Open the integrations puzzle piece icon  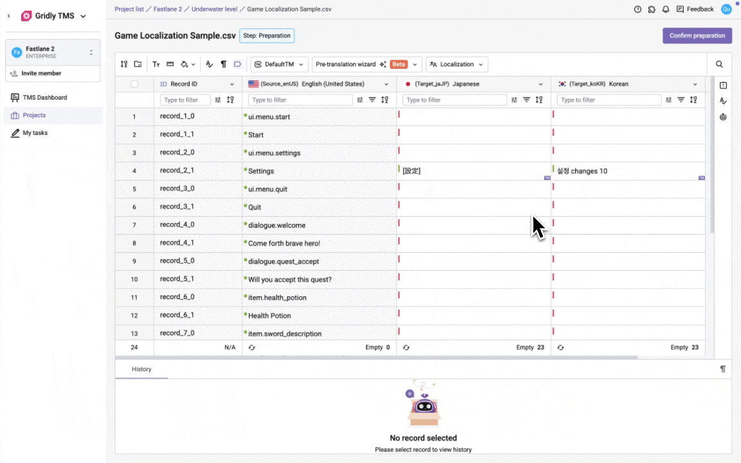coord(652,9)
